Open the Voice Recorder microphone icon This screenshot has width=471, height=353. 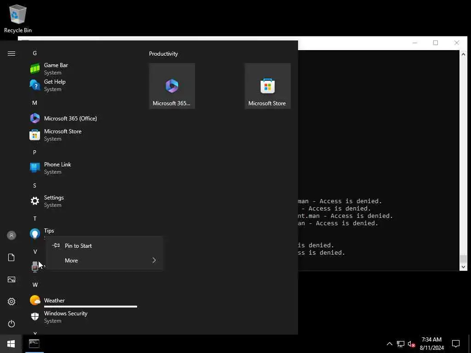(35, 267)
